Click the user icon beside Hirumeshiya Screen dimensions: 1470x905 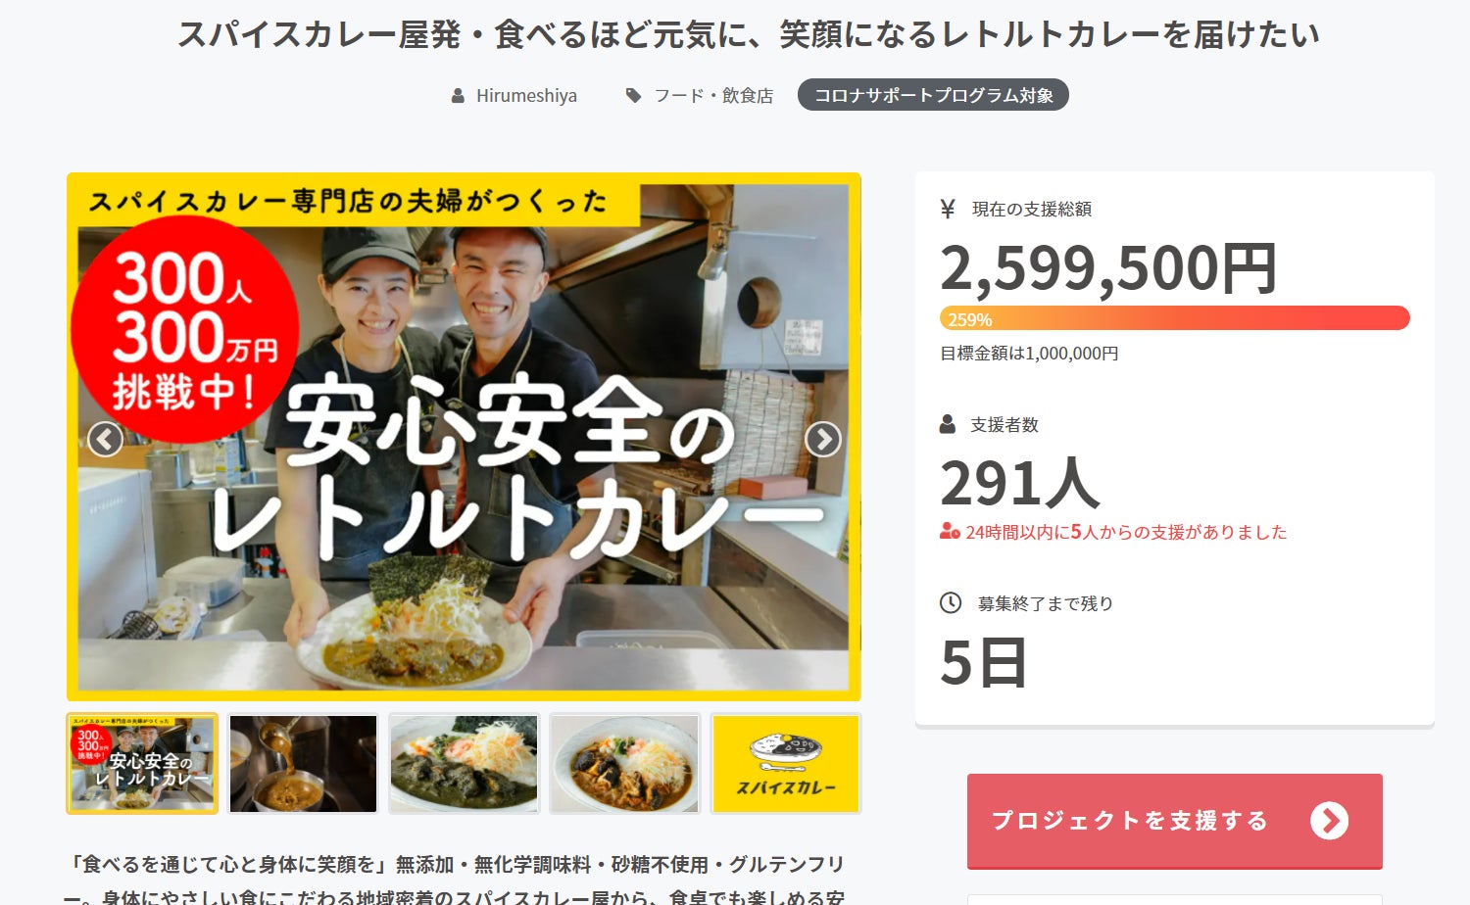pos(458,96)
